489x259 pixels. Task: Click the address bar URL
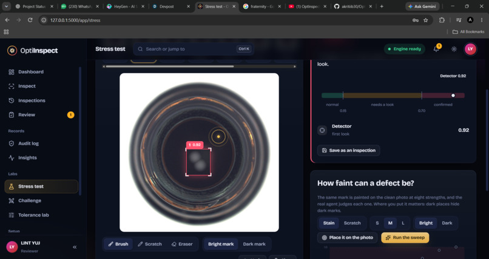[75, 20]
